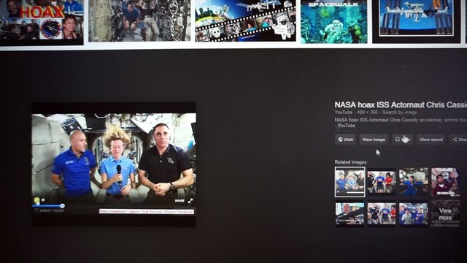
Task: Select the highlighted related thumbnail with white border
Action: point(350,182)
